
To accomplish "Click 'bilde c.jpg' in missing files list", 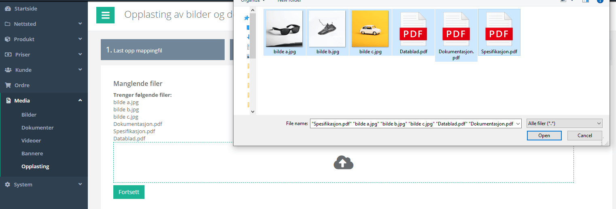I will click(x=126, y=117).
